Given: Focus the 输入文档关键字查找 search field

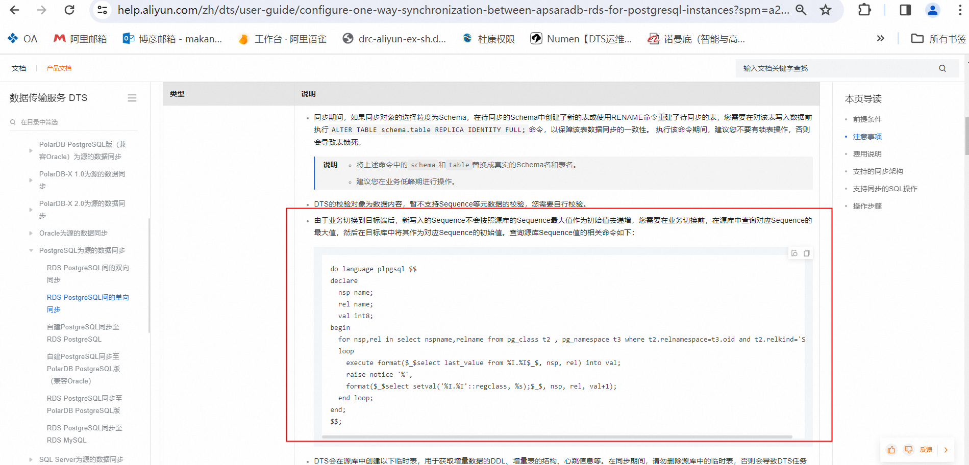Looking at the screenshot, I should (837, 68).
